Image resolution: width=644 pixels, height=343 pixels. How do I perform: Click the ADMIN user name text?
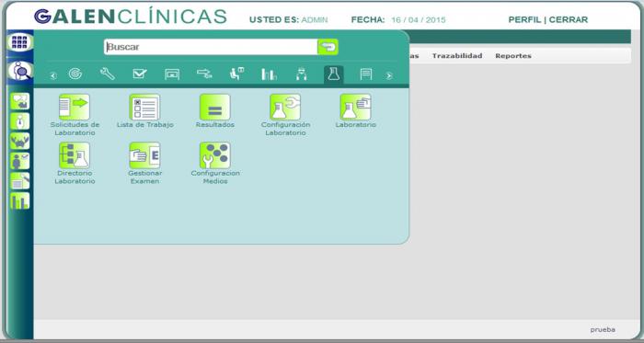coord(315,20)
